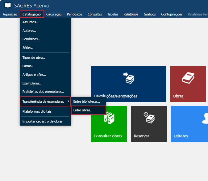Screen dimensions: 208x181
Task: Choose Entre obras... in the submenu
Action: 89,110
